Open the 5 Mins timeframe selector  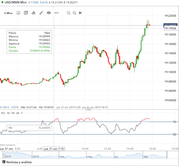click(x=8, y=13)
